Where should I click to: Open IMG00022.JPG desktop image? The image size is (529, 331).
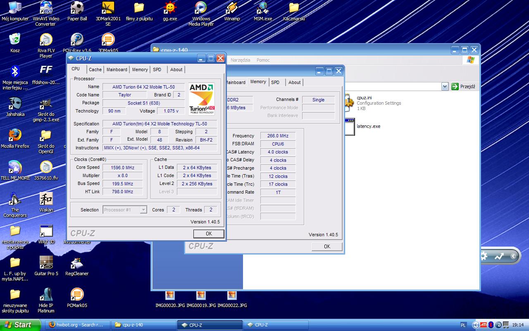click(232, 300)
